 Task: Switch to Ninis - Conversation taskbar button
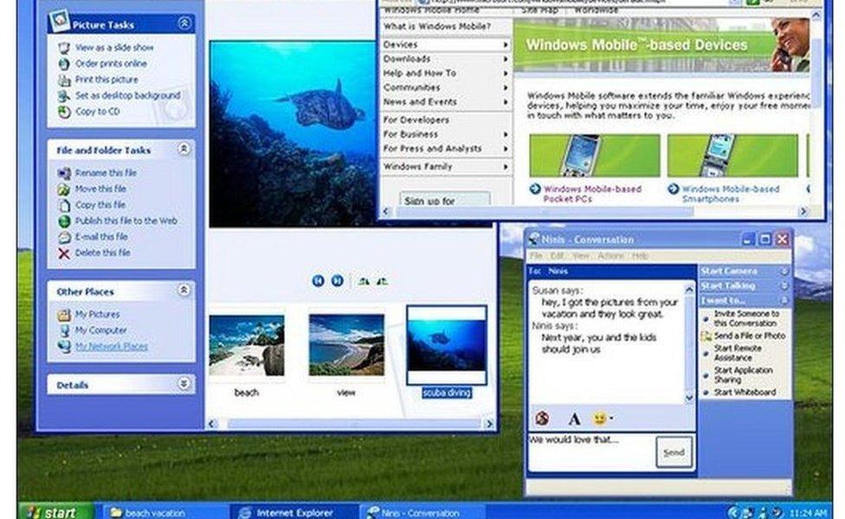[422, 512]
